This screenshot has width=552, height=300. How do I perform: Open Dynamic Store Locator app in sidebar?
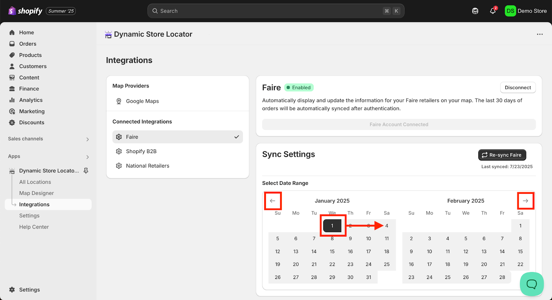(49, 171)
